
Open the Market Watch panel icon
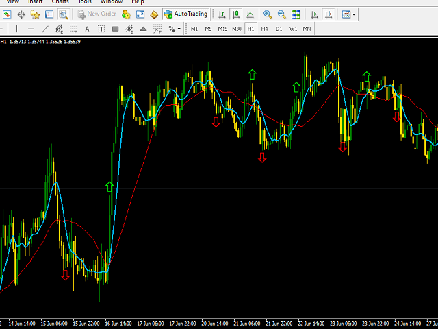pos(7,14)
